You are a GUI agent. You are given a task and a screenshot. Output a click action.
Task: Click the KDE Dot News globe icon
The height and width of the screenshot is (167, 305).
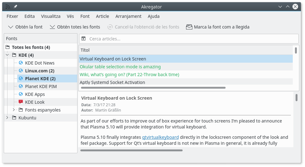pyautogui.click(x=21, y=63)
